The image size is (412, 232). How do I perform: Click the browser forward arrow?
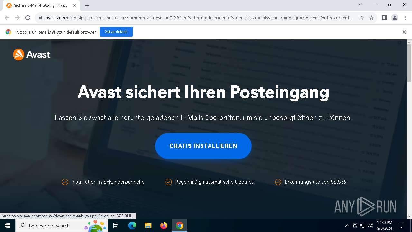pos(17,18)
